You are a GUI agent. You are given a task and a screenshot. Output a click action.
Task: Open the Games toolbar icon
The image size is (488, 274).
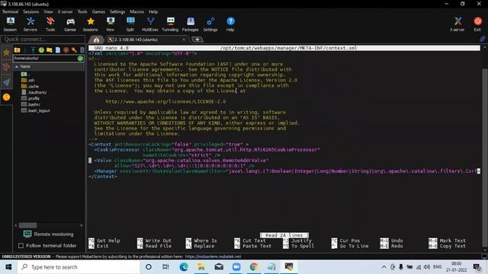point(70,24)
